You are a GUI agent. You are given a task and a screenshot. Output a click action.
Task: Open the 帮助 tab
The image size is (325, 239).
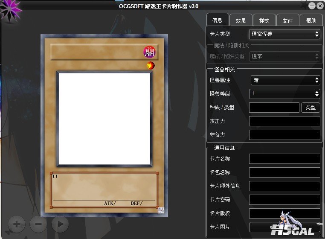pos(311,20)
